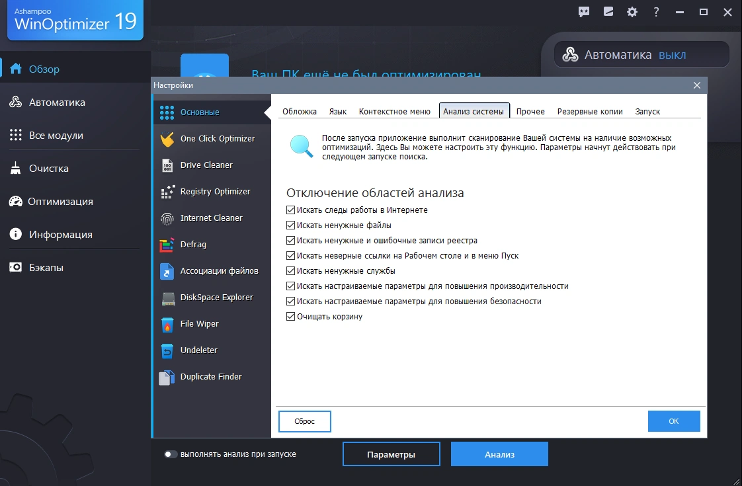This screenshot has width=742, height=486.
Task: Uncheck Искать ненужные службы
Action: click(x=290, y=270)
